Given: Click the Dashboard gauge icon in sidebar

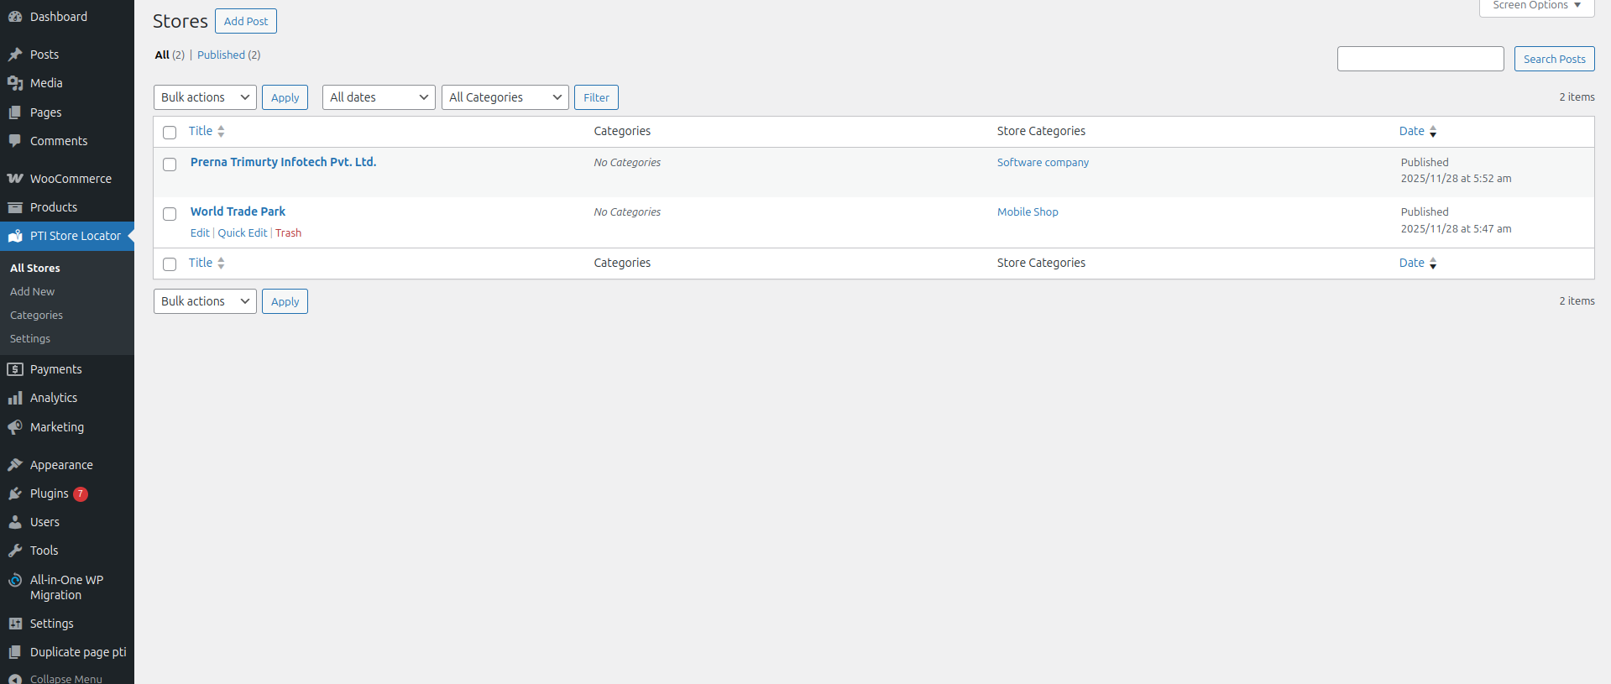Looking at the screenshot, I should [x=15, y=17].
